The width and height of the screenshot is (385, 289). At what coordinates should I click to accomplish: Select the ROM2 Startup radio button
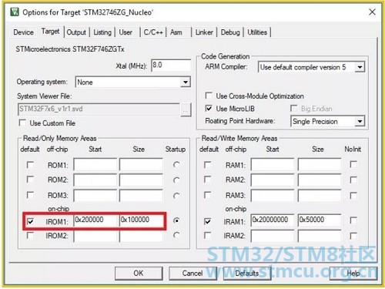176,180
